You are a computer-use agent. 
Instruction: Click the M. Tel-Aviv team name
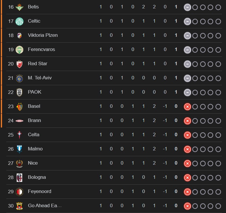point(40,78)
